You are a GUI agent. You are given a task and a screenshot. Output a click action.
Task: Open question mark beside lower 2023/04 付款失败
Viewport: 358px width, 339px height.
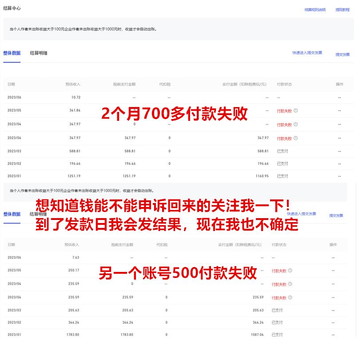(x=290, y=283)
